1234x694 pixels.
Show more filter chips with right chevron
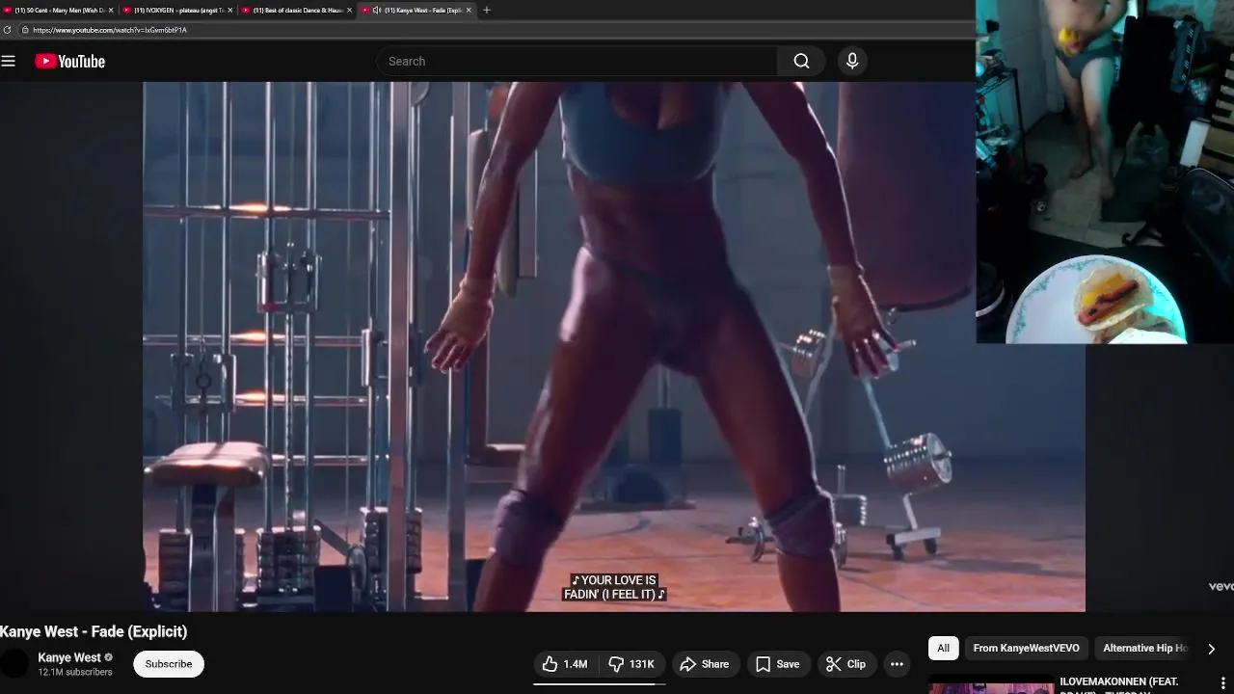(x=1211, y=649)
